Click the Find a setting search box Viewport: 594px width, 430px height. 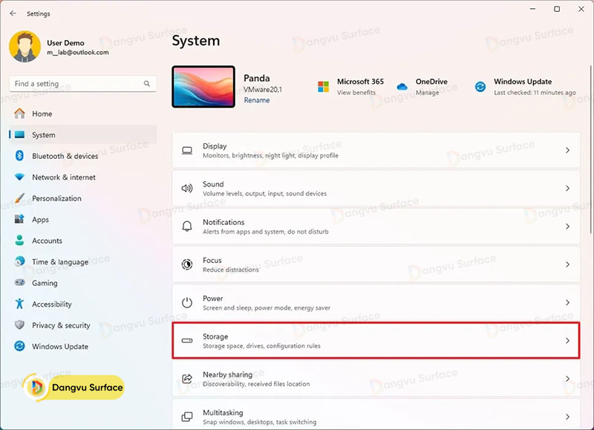point(82,83)
